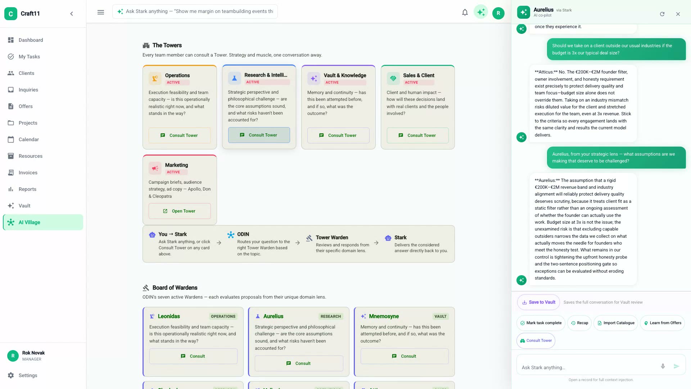Image resolution: width=691 pixels, height=389 pixels.
Task: Click the Marketing megaphone icon
Action: tap(155, 168)
